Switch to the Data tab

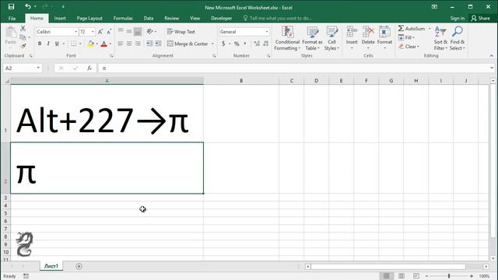click(149, 19)
